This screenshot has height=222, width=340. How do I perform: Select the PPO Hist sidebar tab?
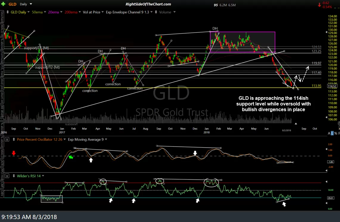click(x=2, y=174)
